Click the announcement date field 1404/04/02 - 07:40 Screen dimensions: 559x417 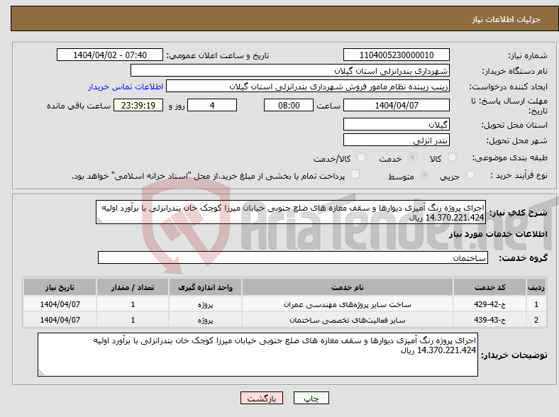point(110,55)
